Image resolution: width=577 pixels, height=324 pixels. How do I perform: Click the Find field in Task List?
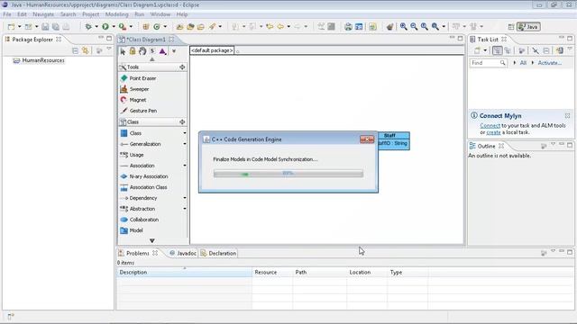[x=489, y=63]
